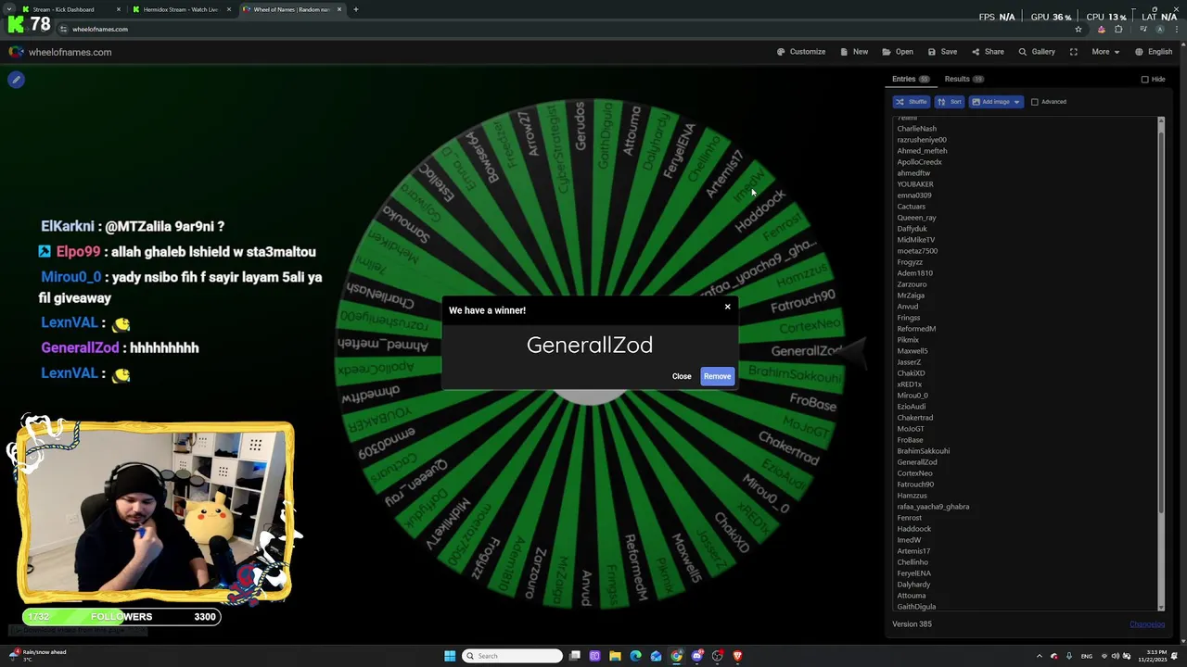Open Task View on taskbar
The width and height of the screenshot is (1187, 667).
click(575, 656)
